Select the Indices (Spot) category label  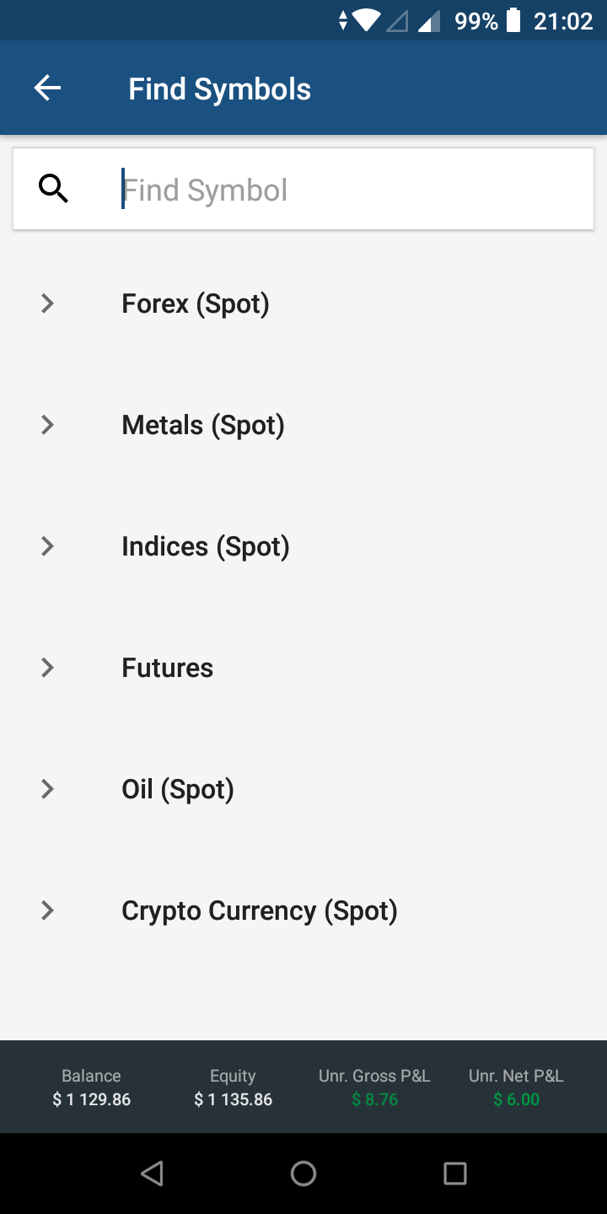pyautogui.click(x=206, y=546)
